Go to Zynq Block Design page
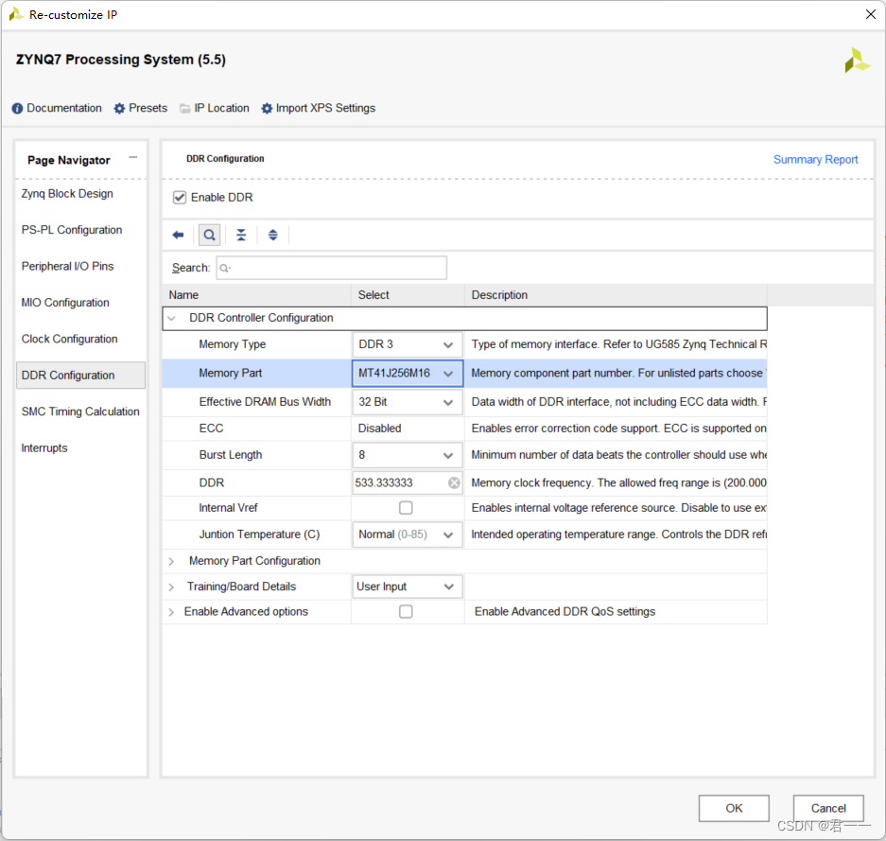The width and height of the screenshot is (886, 841). tap(67, 194)
